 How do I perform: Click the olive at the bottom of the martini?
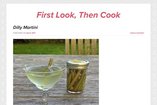pyautogui.click(x=42, y=87)
